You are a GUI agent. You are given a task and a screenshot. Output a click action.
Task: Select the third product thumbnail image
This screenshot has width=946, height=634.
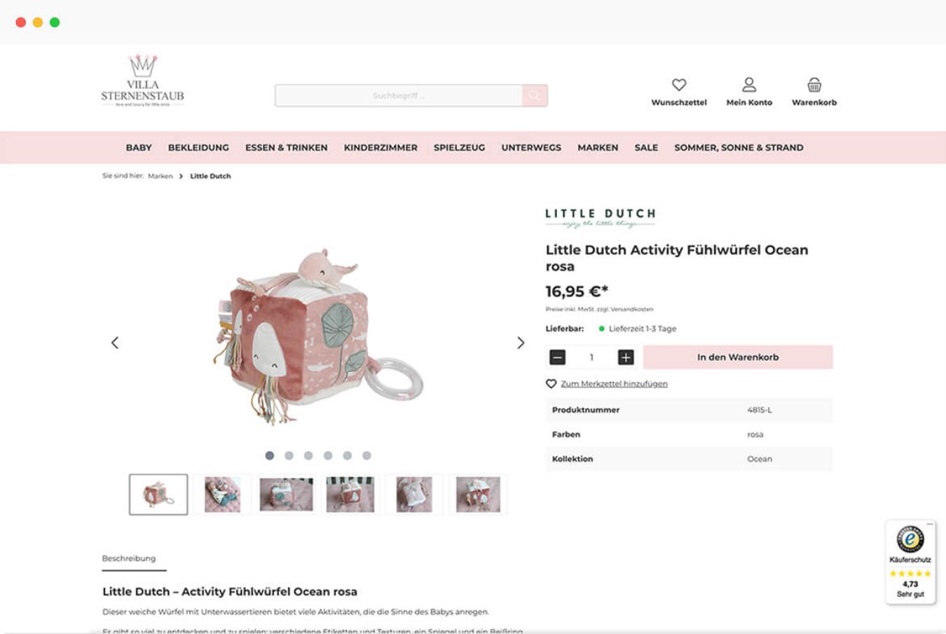coord(286,494)
